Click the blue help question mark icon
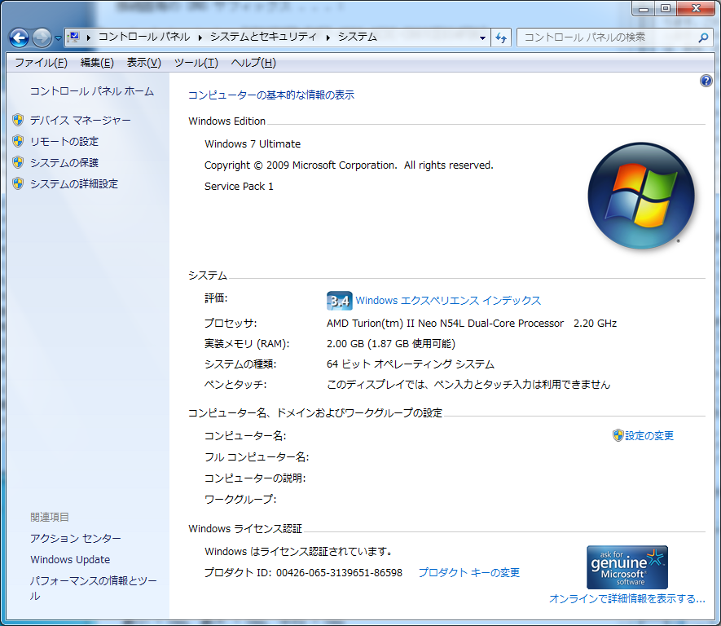The width and height of the screenshot is (721, 626). [706, 82]
